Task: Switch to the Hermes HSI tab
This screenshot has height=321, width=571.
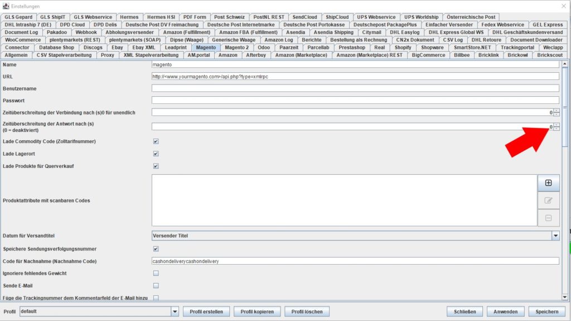Action: [161, 17]
